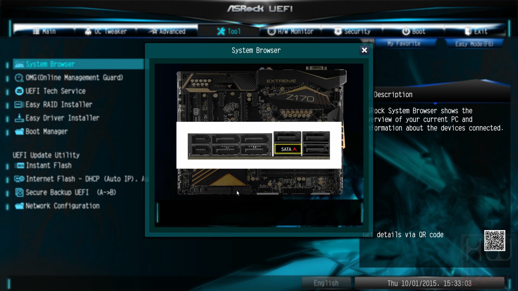The image size is (518, 291).
Task: Click the Advanced star icon
Action: click(x=154, y=31)
